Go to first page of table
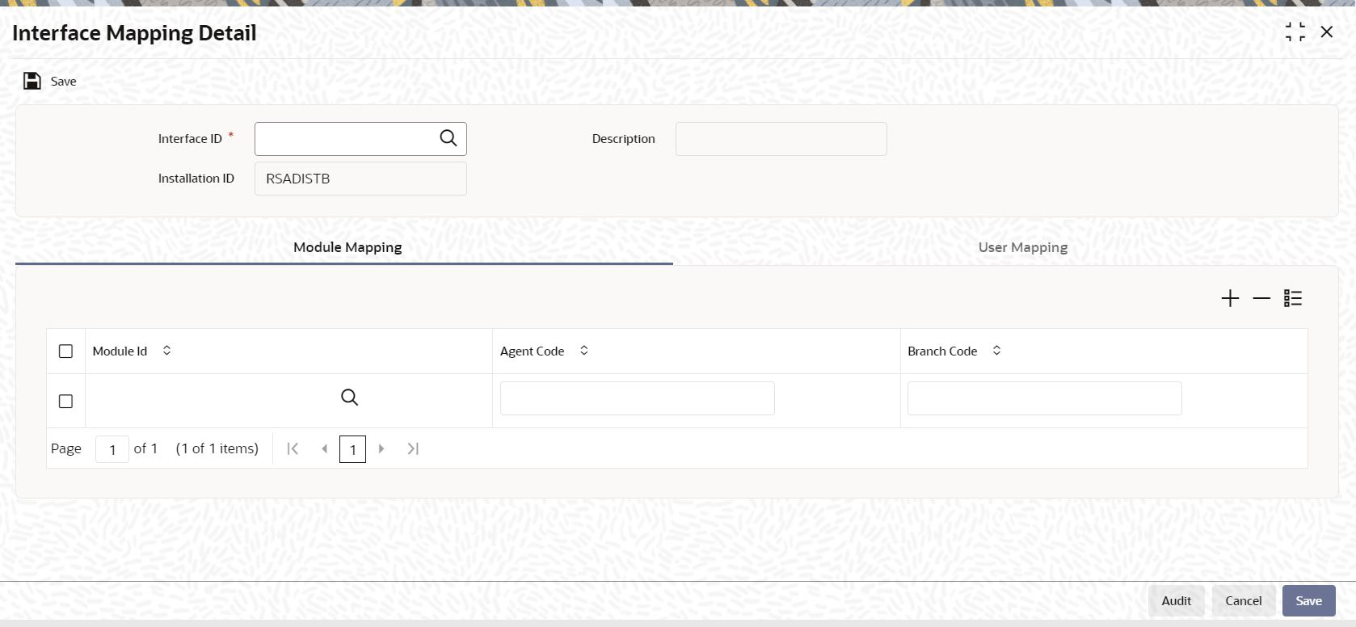Viewport: 1356px width, 627px height. (293, 448)
